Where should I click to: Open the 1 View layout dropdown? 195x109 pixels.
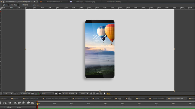(83, 93)
